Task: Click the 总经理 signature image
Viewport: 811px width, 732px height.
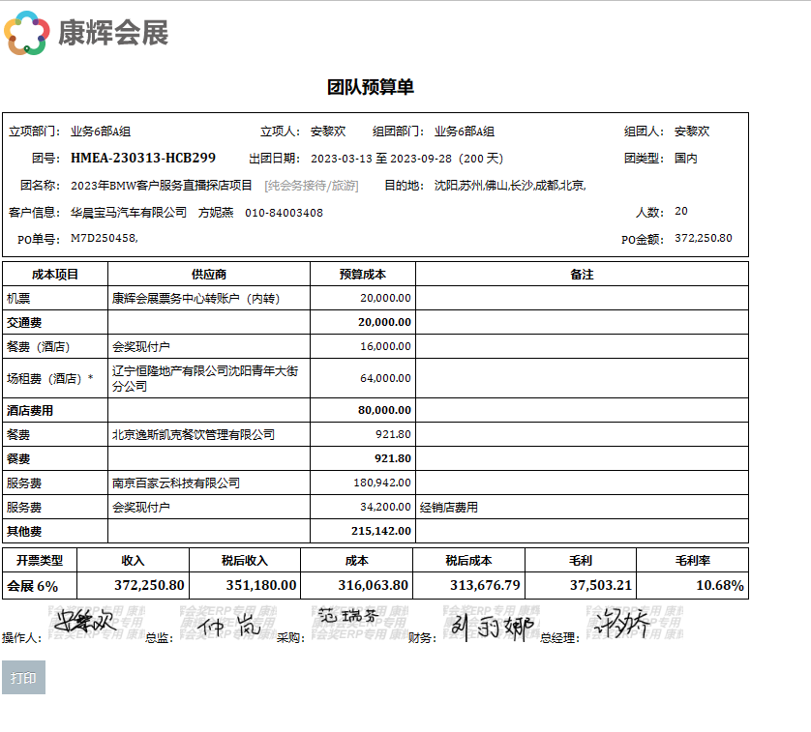Action: click(623, 622)
